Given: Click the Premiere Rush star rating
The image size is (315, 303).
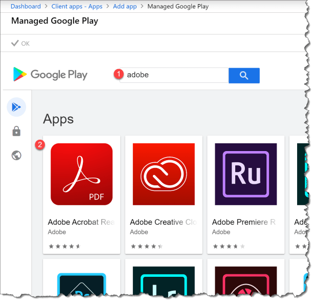Looking at the screenshot, I should pyautogui.click(x=229, y=246).
